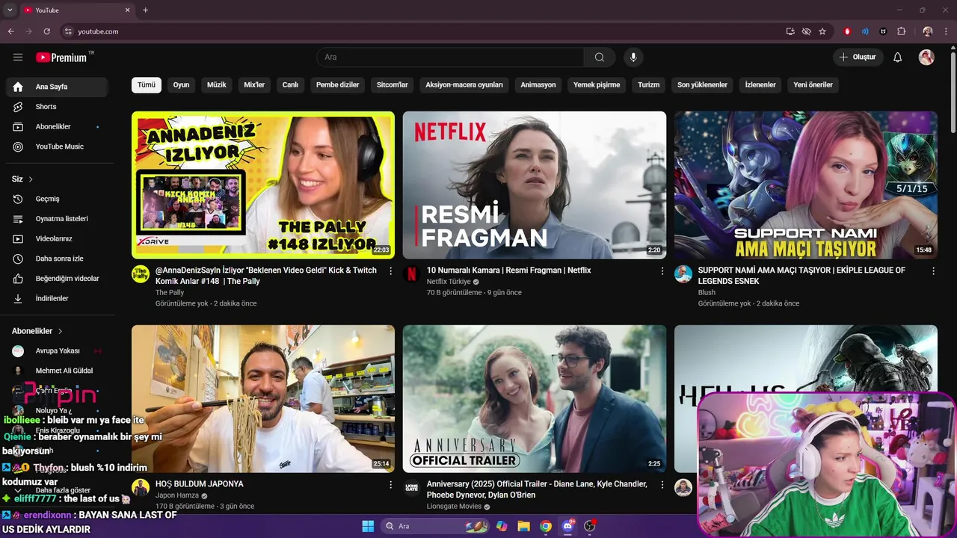Open more options for Anniversary trailer

[662, 485]
